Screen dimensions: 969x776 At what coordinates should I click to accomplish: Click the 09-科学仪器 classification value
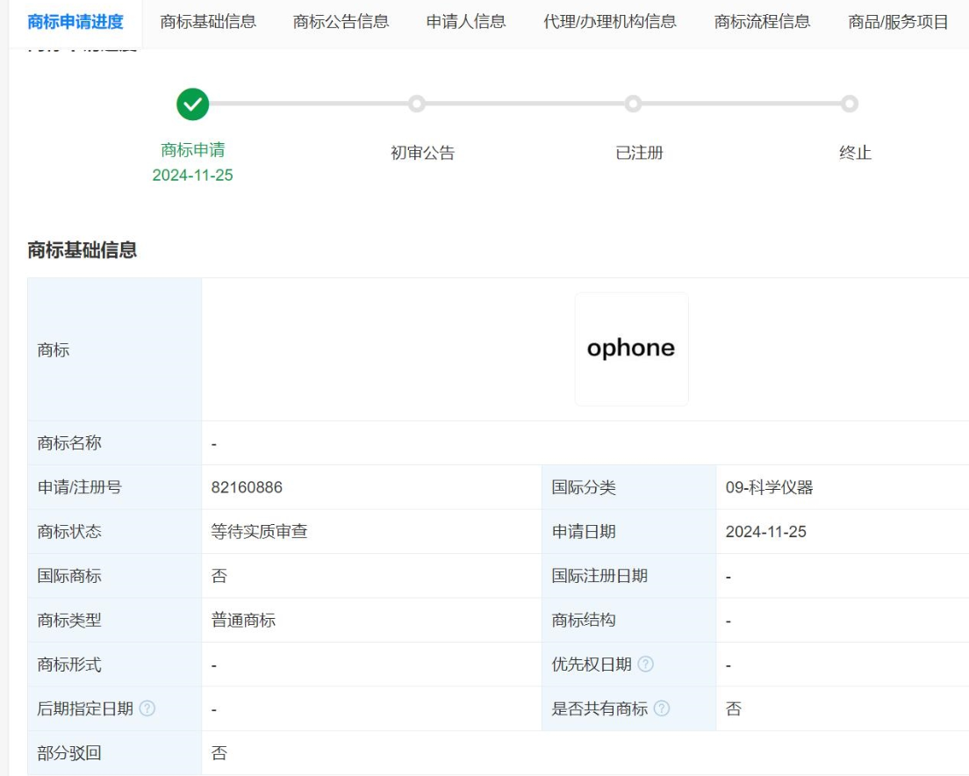769,487
